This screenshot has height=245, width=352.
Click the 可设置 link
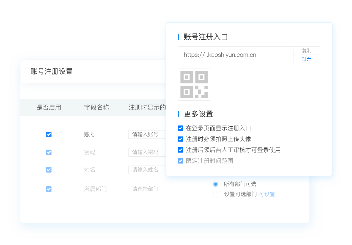click(x=267, y=194)
